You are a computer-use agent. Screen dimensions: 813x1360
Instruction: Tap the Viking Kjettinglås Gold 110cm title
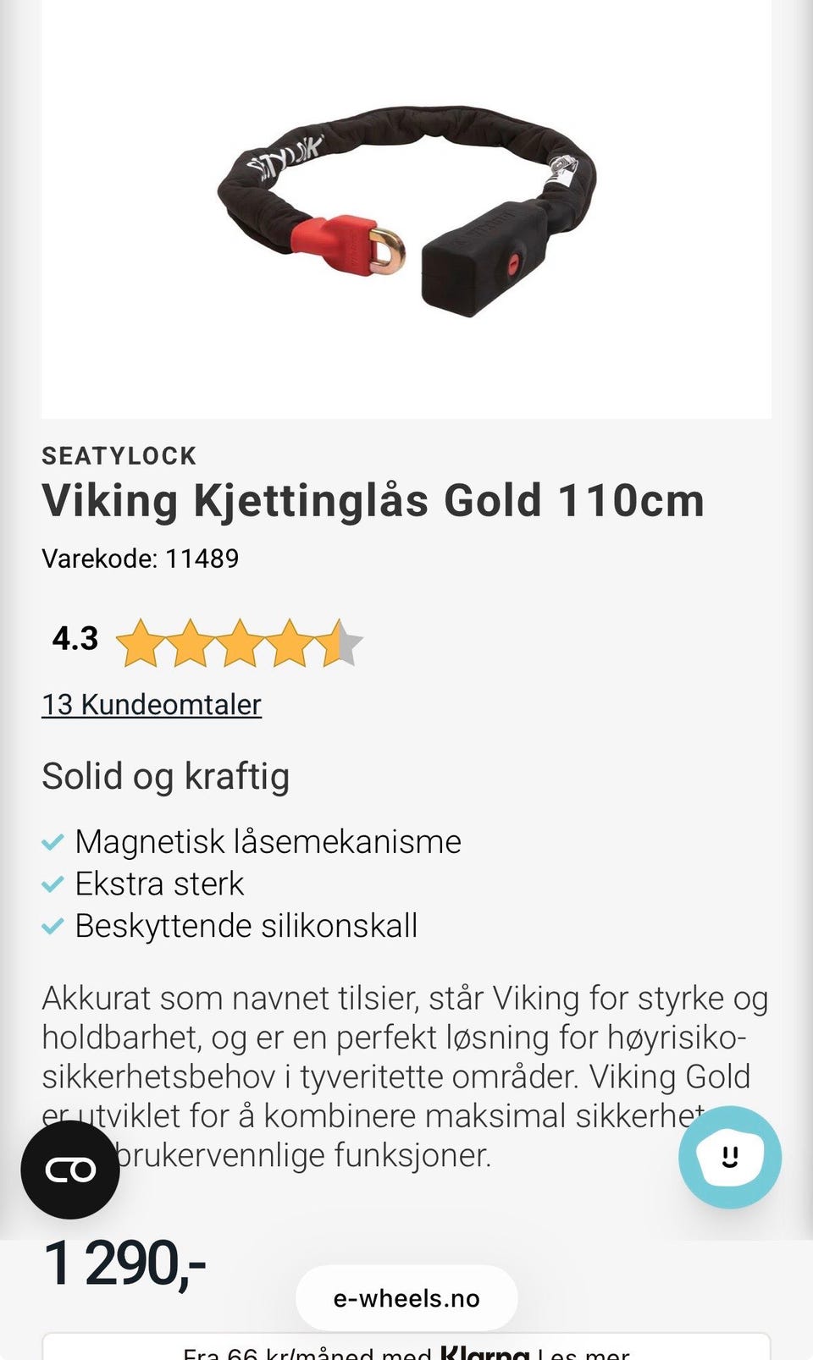click(373, 500)
